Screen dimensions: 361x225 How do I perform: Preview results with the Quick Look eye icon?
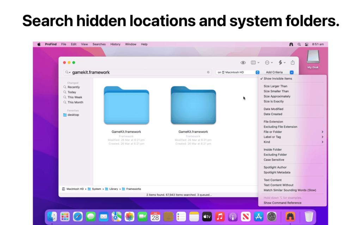[243, 62]
